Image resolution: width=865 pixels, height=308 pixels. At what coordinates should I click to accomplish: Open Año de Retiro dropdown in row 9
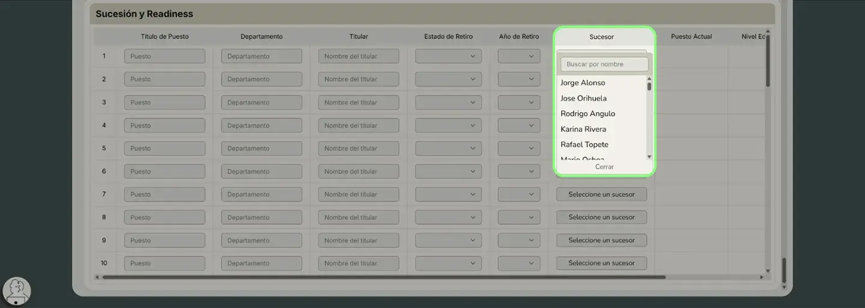(519, 240)
